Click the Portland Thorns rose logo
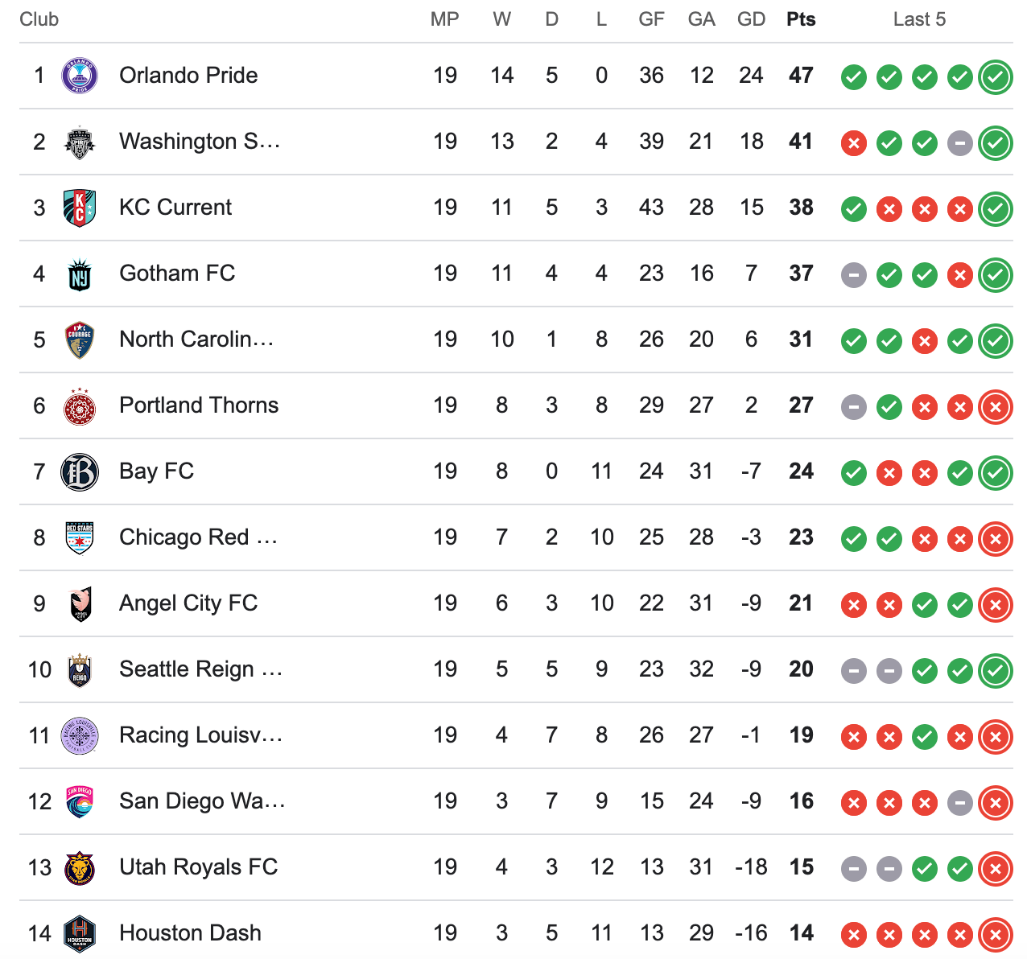Screen dimensions: 1027x959 coord(80,406)
